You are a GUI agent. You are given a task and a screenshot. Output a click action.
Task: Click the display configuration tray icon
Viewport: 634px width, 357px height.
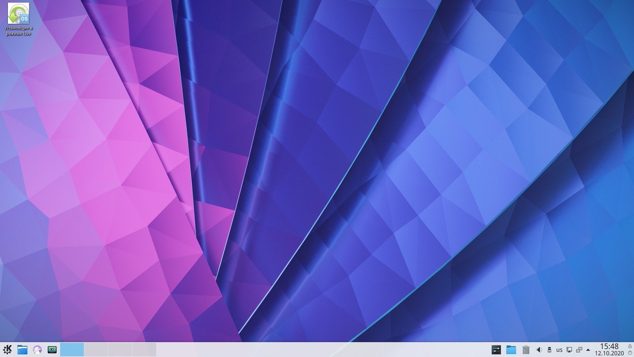pos(579,349)
